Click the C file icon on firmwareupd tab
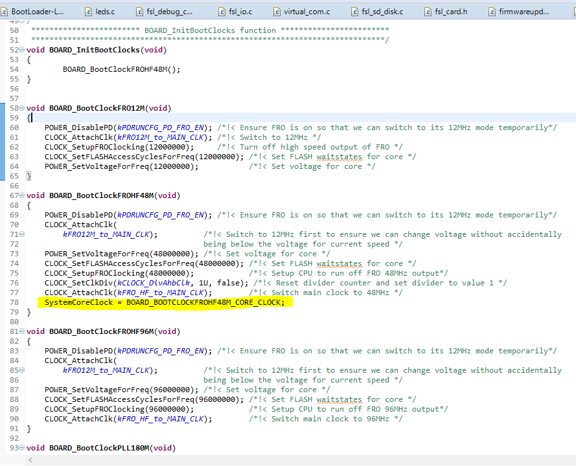Viewport: 576px width, 466px height. (491, 11)
